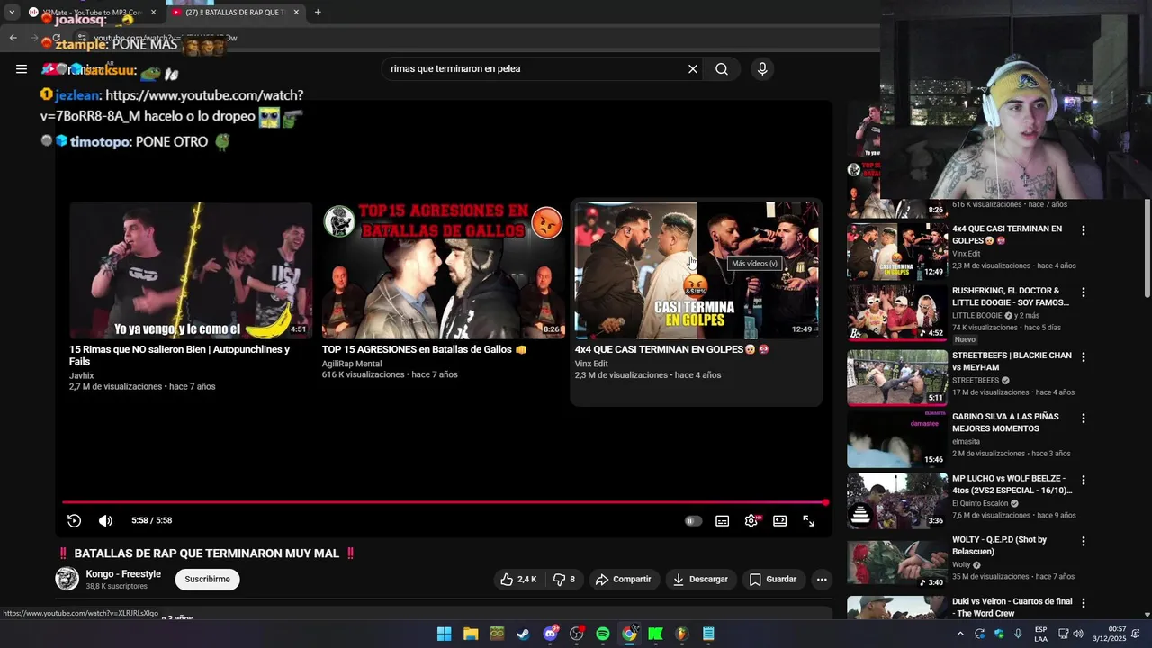The image size is (1152, 648).
Task: Open options for MP LUCHO vs WOLF BEELZE video
Action: [x=1084, y=480]
